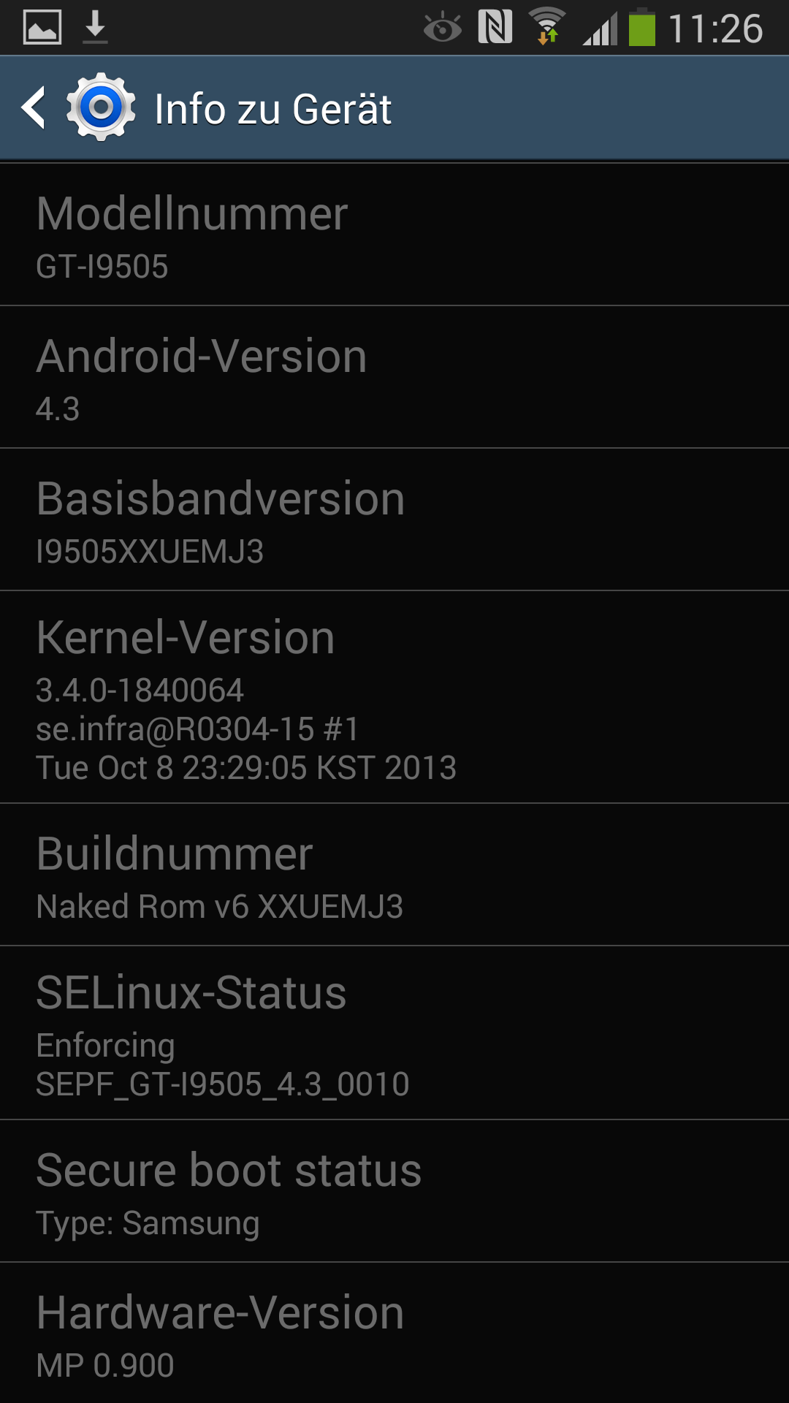
Task: Tap the back arrow in header
Action: [34, 108]
